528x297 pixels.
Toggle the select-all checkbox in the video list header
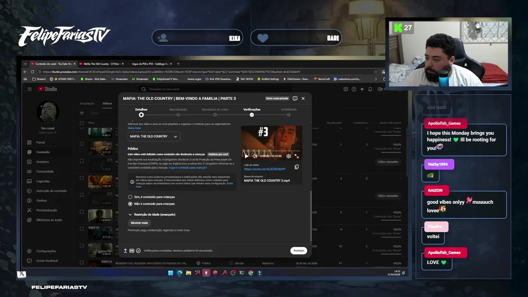pyautogui.click(x=82, y=123)
